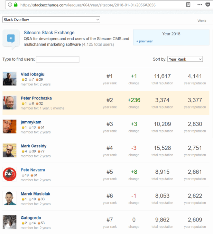Click the browser URL address field
Screen dimensions: 213x234
(100, 5)
